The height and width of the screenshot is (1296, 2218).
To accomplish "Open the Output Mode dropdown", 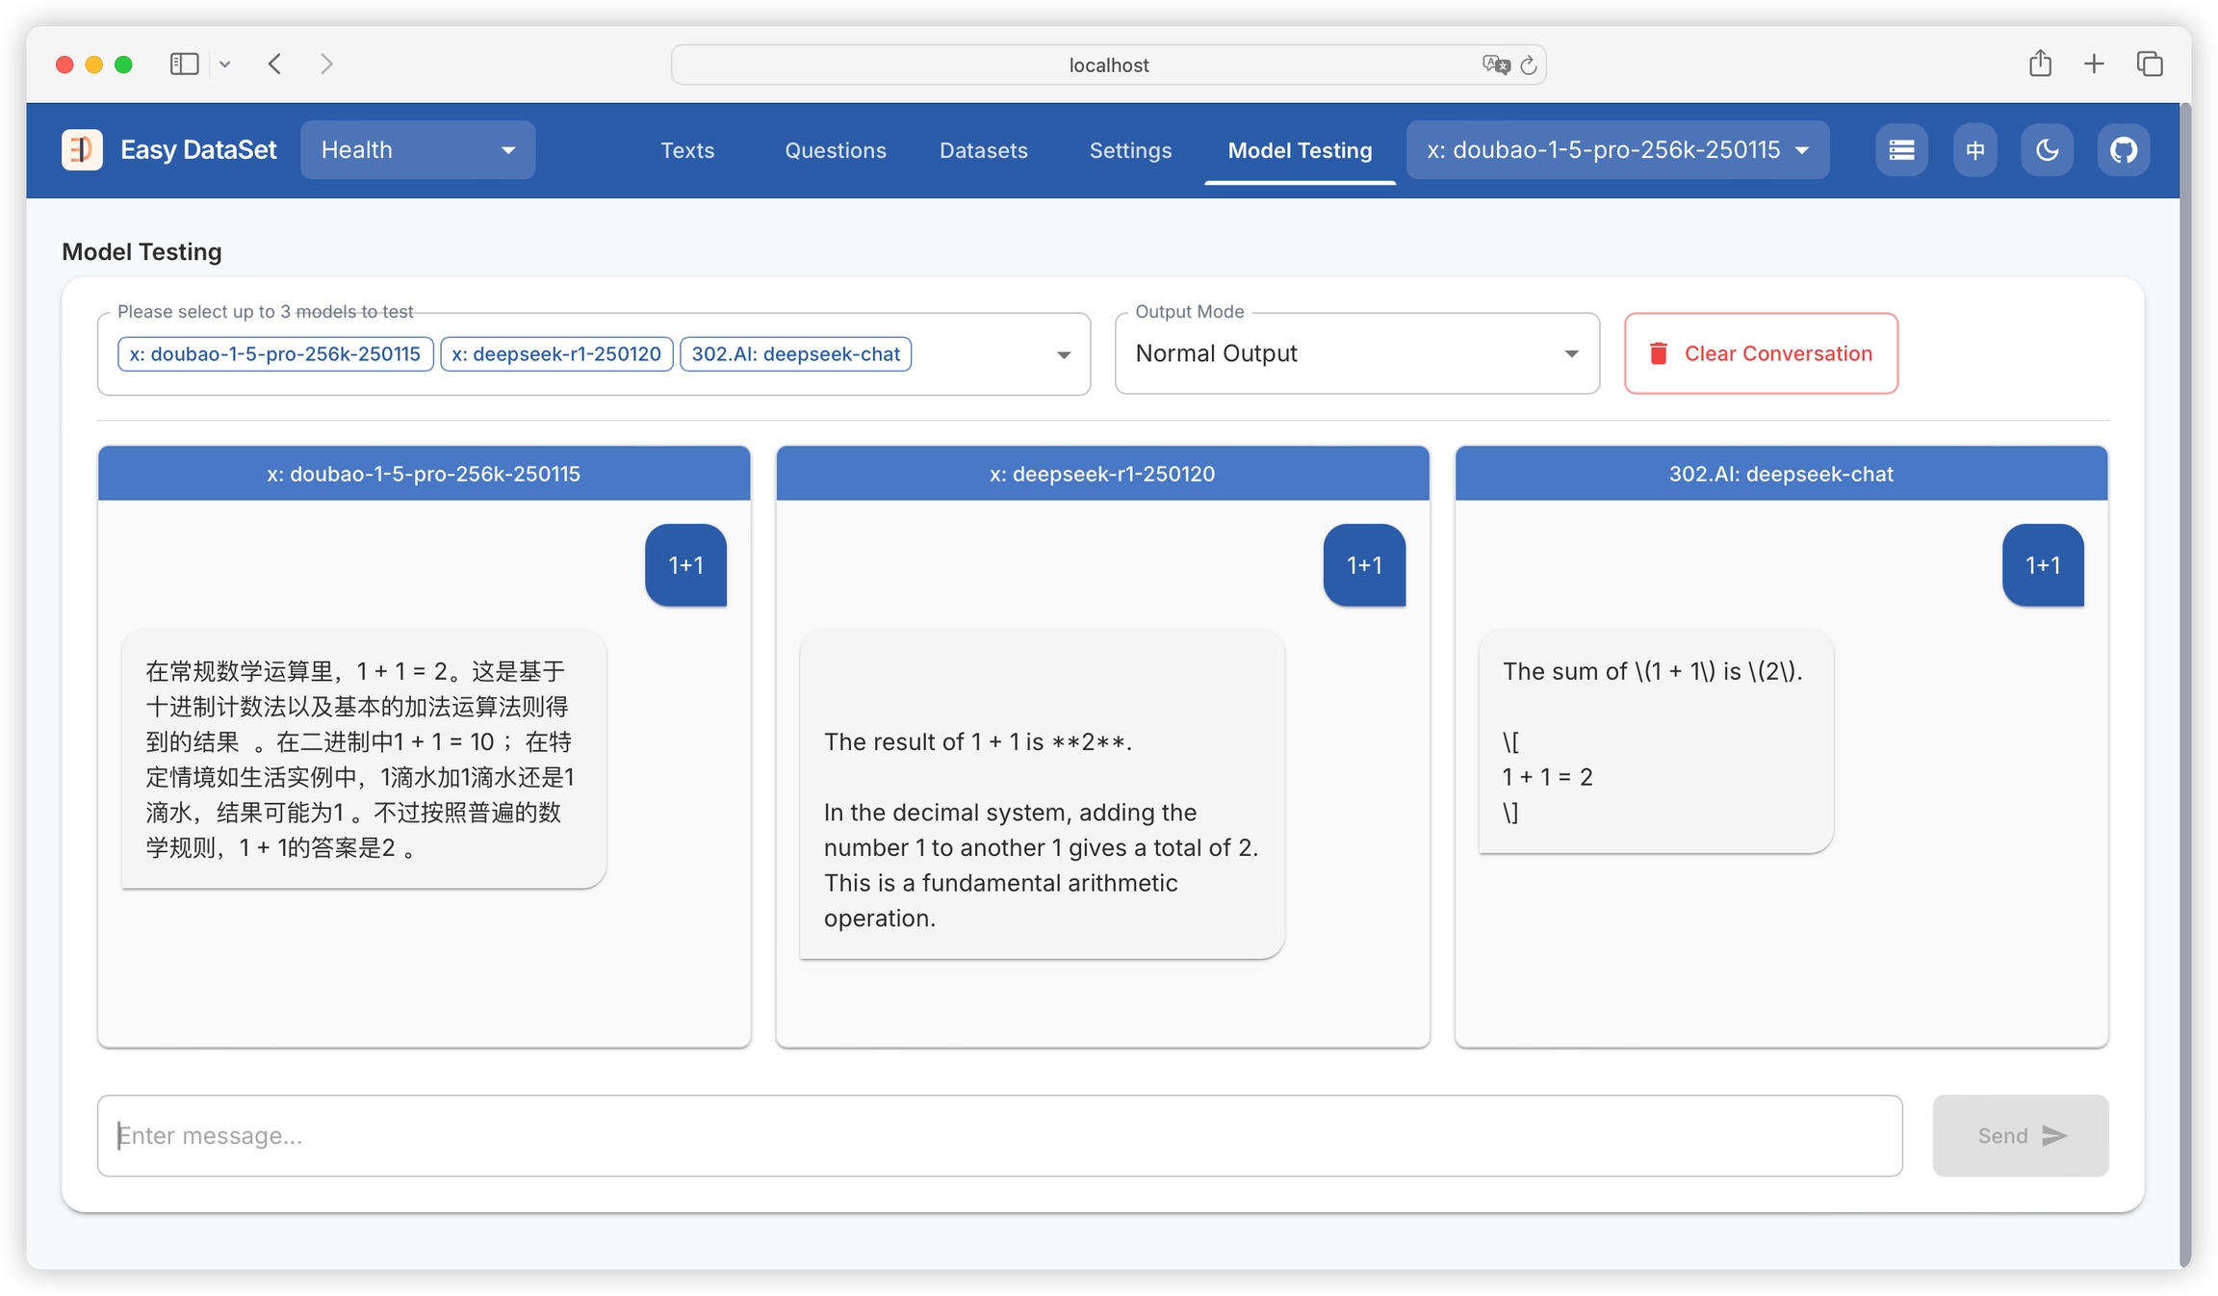I will tap(1356, 353).
